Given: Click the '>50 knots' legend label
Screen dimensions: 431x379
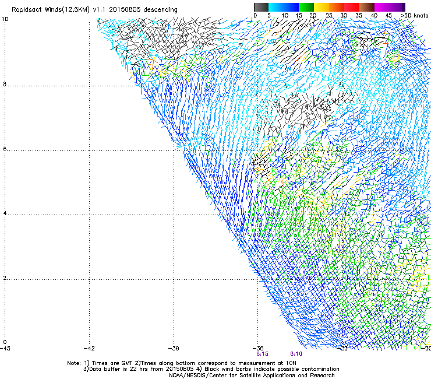Looking at the screenshot, I should [415, 16].
